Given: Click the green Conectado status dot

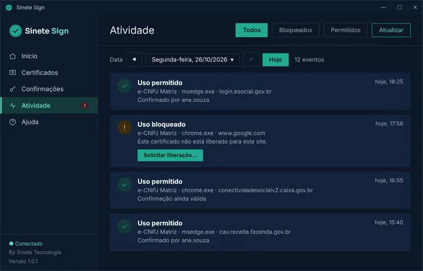Looking at the screenshot, I should coord(11,243).
